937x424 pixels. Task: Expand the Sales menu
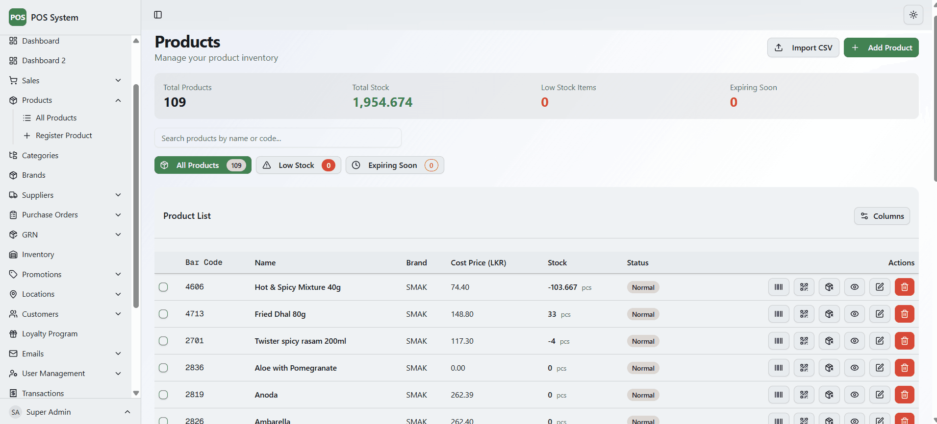click(65, 80)
